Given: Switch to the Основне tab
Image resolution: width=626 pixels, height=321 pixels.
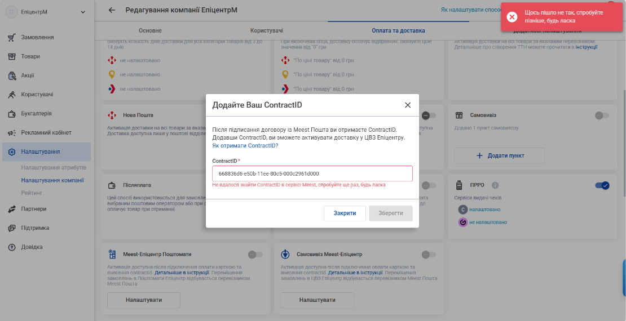Looking at the screenshot, I should [150, 31].
